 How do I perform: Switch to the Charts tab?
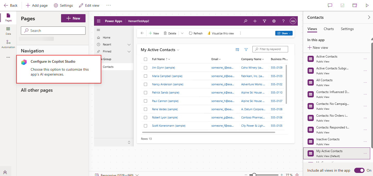pos(329,29)
